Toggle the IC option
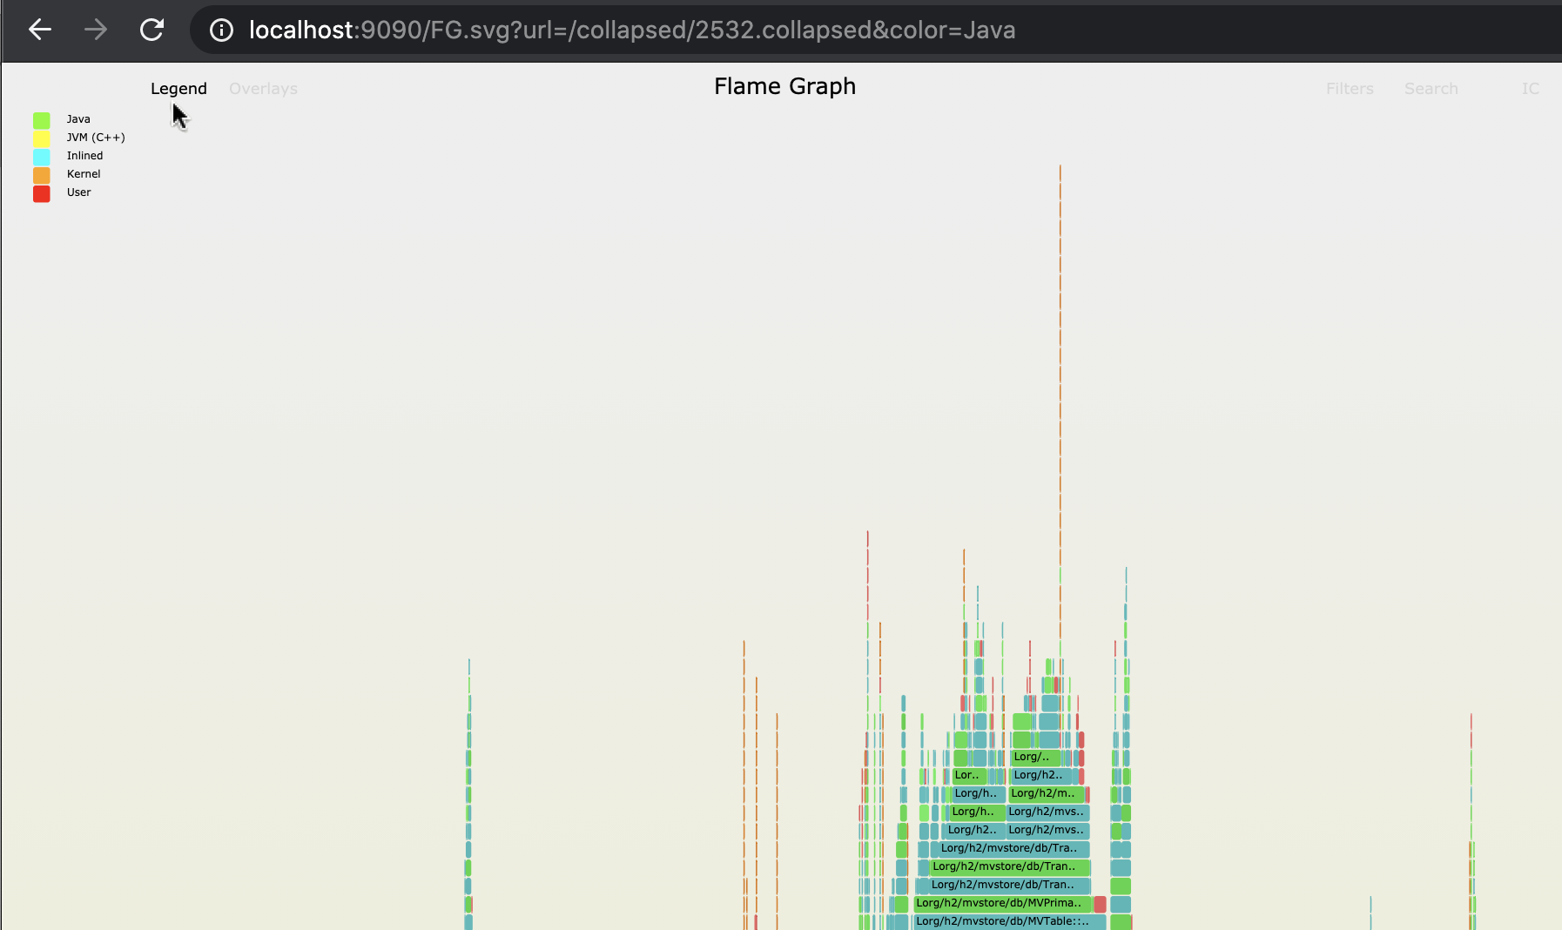Screen dimensions: 1562x930 pyautogui.click(x=1531, y=89)
